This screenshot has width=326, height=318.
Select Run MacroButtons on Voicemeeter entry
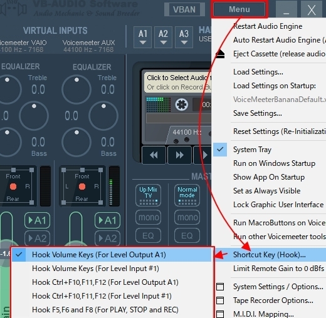[x=279, y=223]
